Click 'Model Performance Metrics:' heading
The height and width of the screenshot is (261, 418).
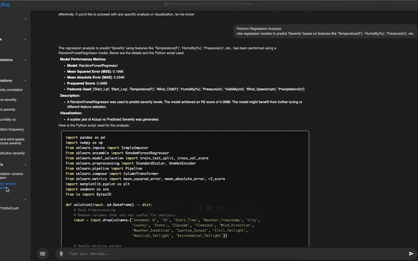83,59
